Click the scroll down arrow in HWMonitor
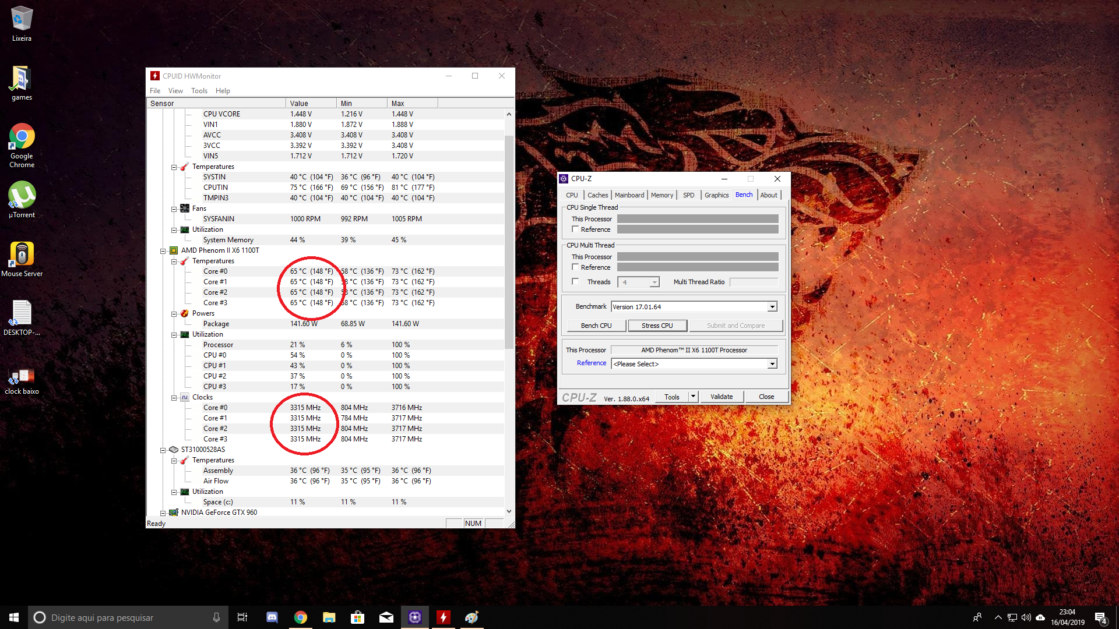The height and width of the screenshot is (629, 1119). pyautogui.click(x=509, y=511)
